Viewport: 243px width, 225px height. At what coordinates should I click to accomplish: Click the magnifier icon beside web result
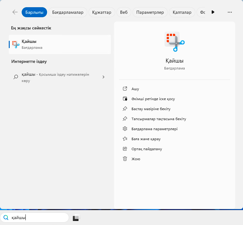[16, 77]
